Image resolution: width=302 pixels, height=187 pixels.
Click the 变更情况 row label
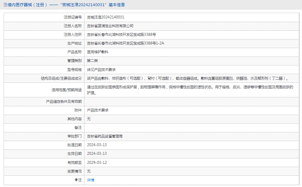click(x=74, y=171)
